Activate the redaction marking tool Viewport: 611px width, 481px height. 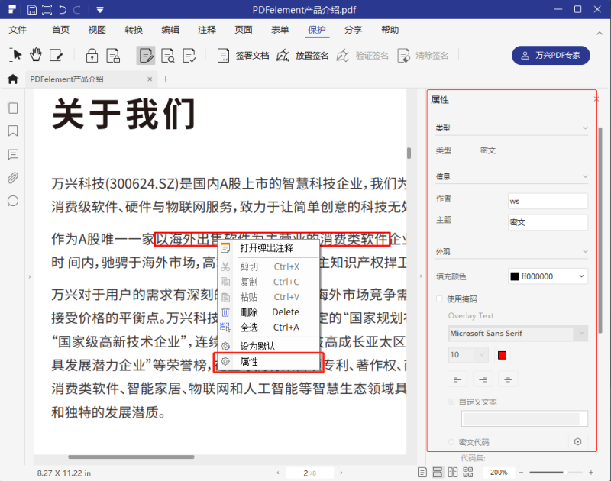(146, 55)
